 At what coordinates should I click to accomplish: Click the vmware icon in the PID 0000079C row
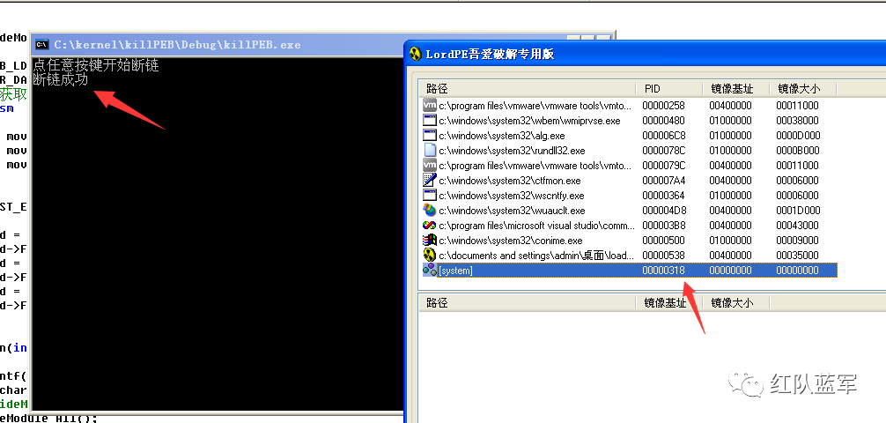pyautogui.click(x=430, y=165)
